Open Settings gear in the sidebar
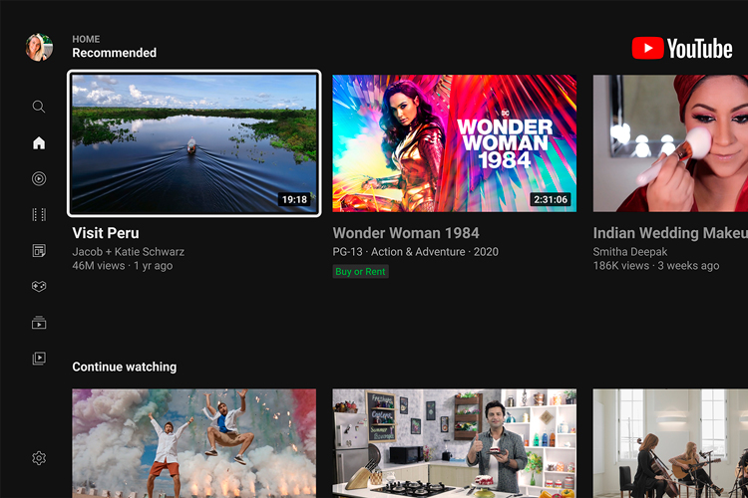Screen dimensions: 748x498 39,458
